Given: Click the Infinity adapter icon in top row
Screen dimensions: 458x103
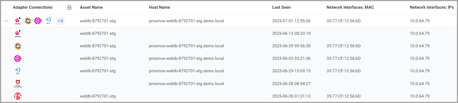Looking at the screenshot, I should coord(18,21).
